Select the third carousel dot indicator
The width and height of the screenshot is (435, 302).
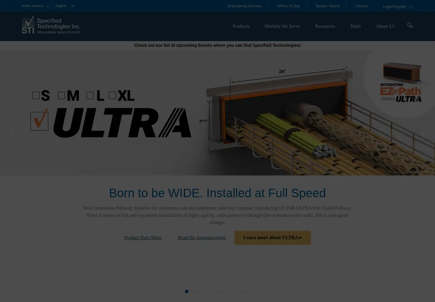pos(199,291)
